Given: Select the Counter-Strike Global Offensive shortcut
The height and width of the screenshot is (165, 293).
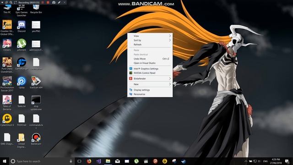Looking at the screenshot, I should pyautogui.click(x=7, y=27).
